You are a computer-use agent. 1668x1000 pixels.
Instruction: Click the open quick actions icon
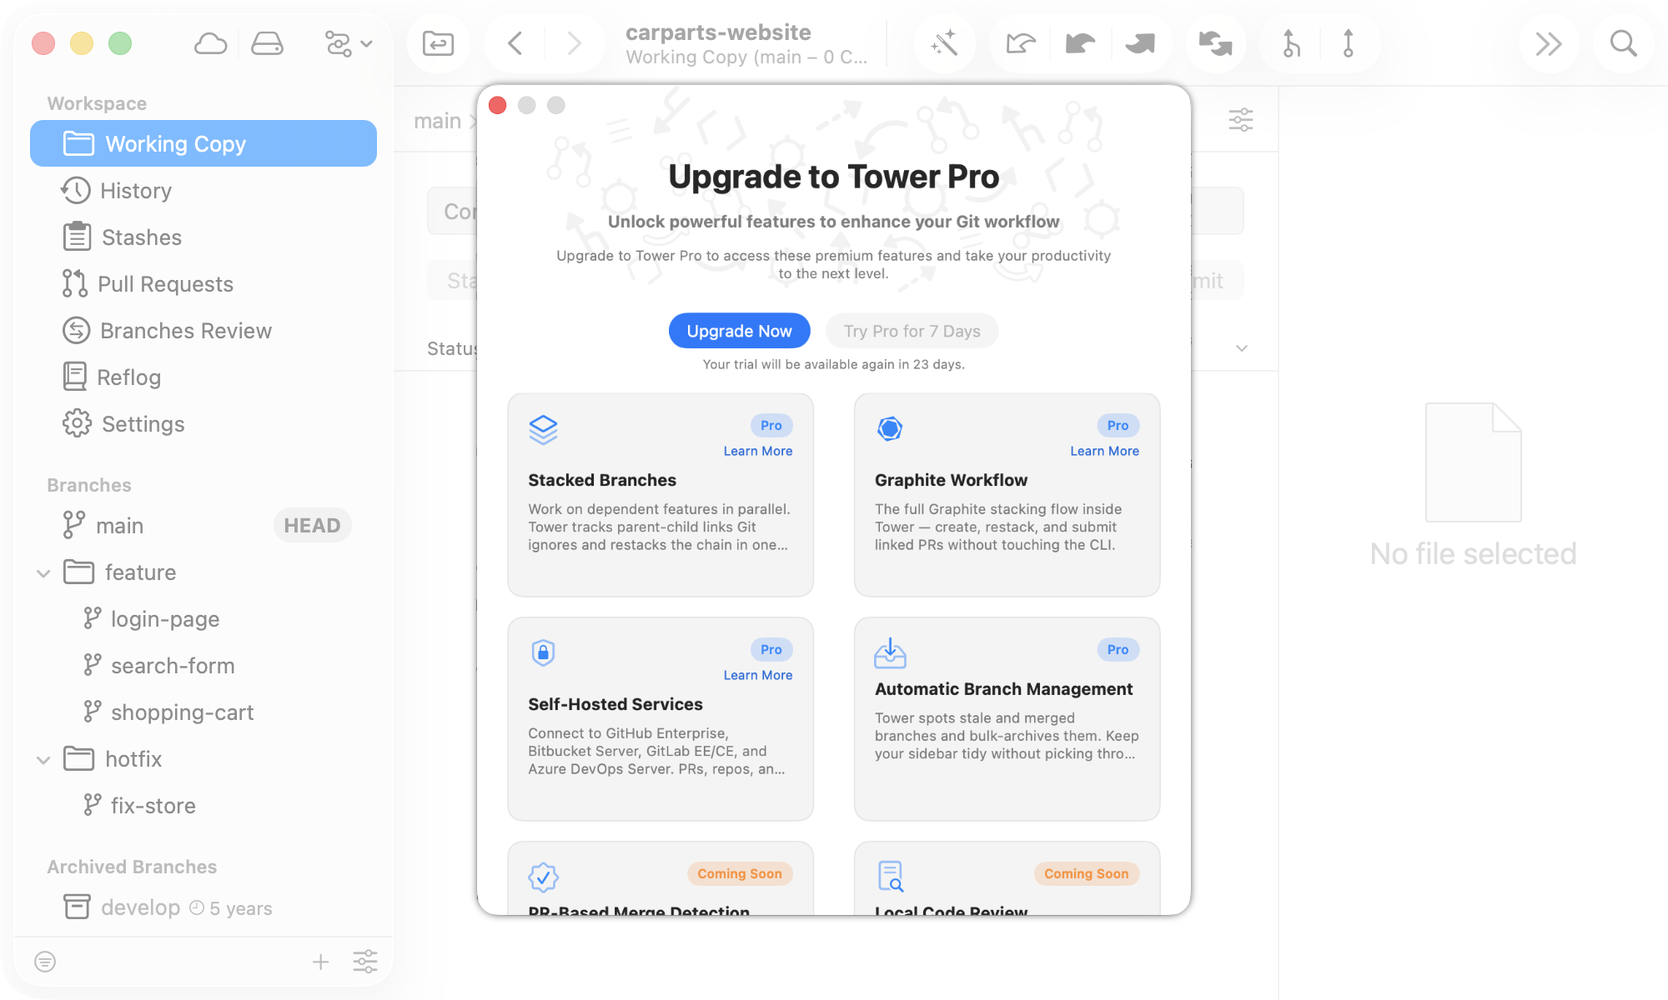[x=438, y=43]
